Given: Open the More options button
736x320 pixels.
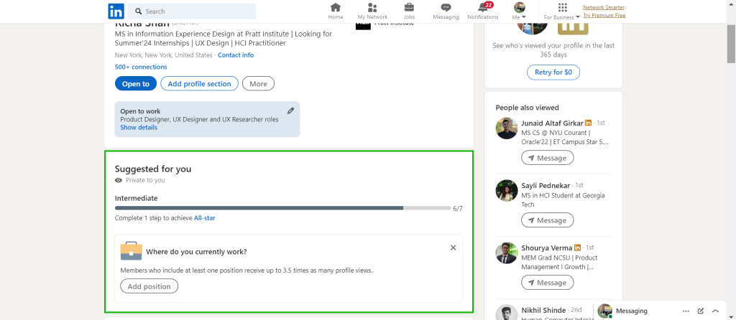Looking at the screenshot, I should click(258, 84).
